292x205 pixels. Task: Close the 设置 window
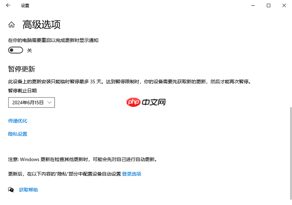pyautogui.click(x=283, y=5)
